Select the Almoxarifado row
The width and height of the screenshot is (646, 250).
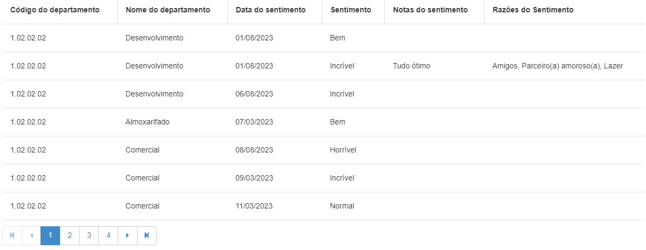pos(147,122)
